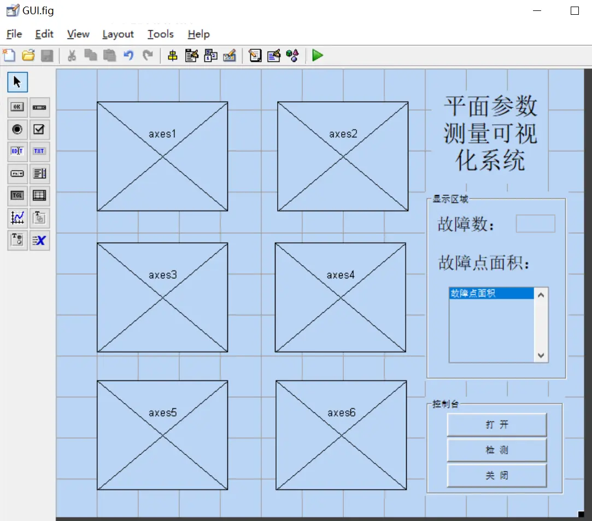Pick the Toggle Button palette tool
This screenshot has height=521, width=592.
17,196
